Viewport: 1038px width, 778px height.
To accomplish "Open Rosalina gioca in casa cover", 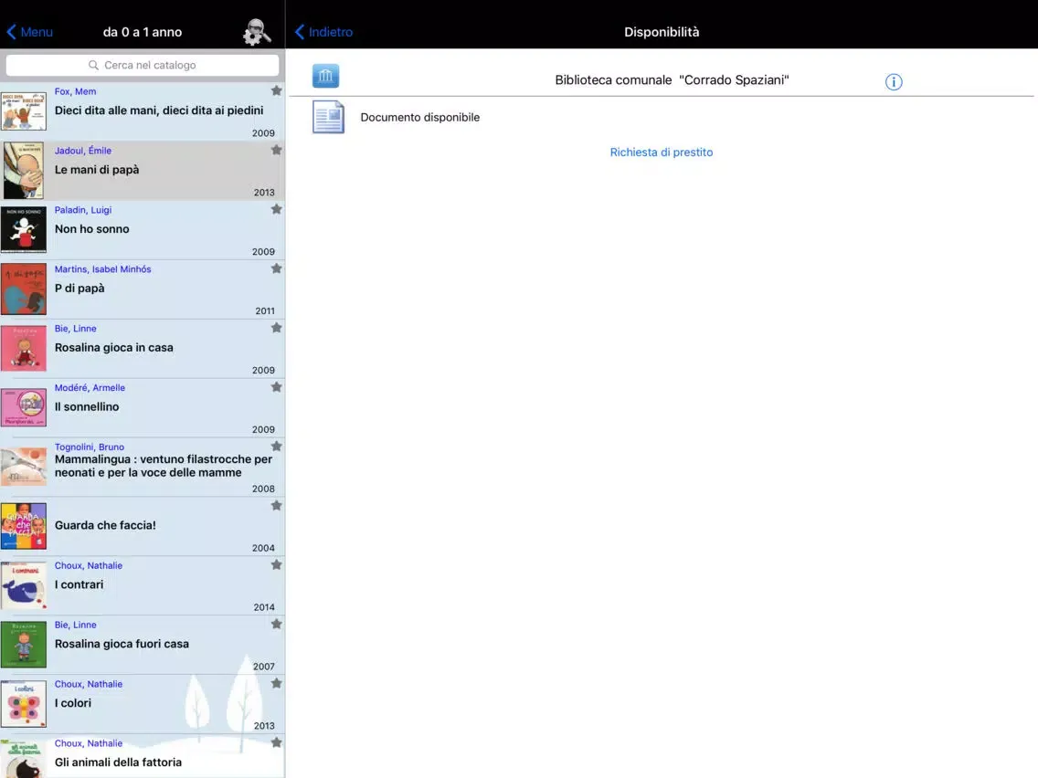I will coord(24,348).
